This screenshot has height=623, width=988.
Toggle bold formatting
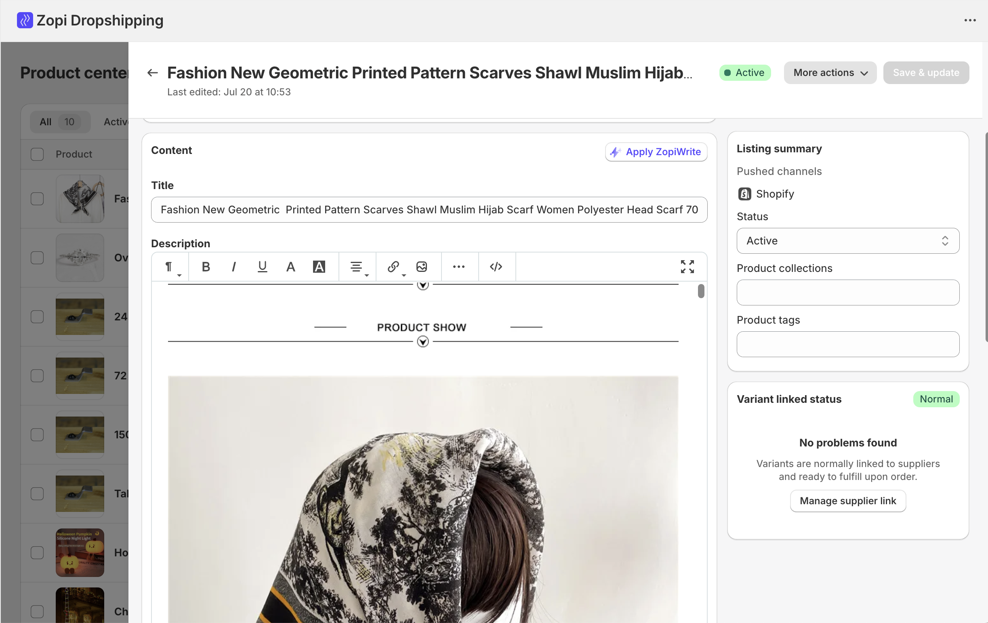pos(206,267)
